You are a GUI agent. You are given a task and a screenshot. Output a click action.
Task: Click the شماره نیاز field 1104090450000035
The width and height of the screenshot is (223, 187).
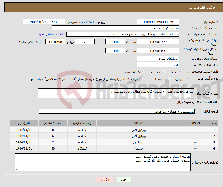point(158,22)
